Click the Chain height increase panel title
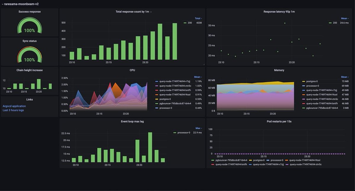 click(30, 70)
